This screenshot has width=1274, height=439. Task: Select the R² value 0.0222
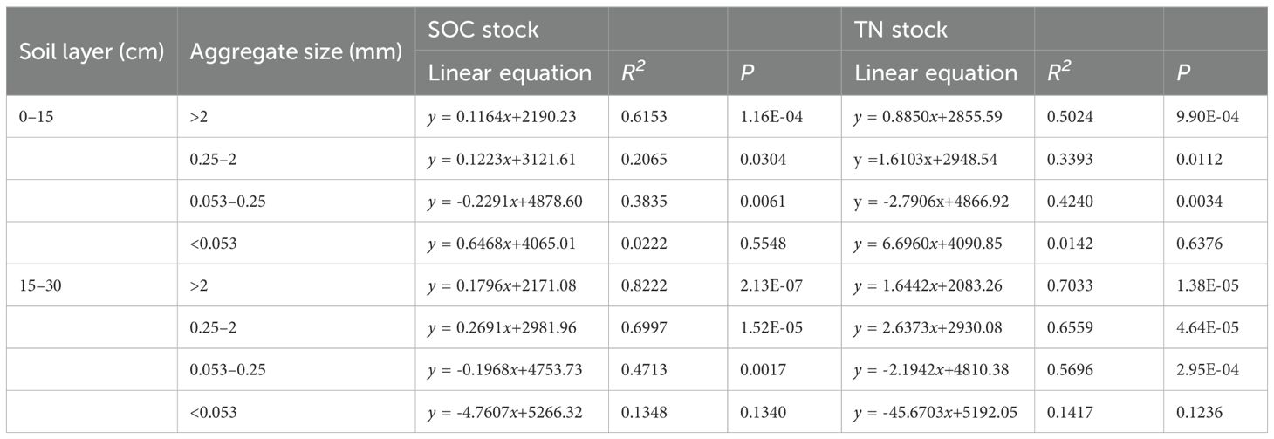click(x=645, y=244)
